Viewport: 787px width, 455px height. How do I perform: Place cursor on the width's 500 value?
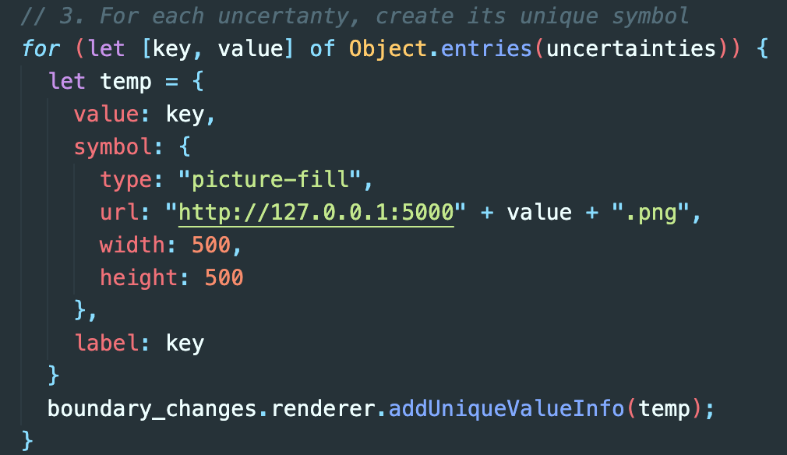point(210,245)
